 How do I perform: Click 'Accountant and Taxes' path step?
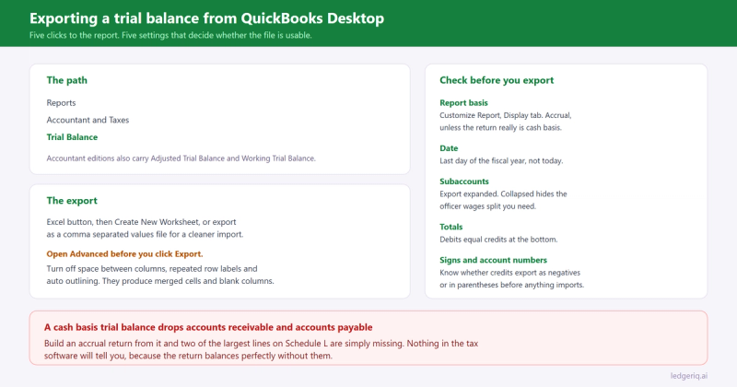point(88,120)
